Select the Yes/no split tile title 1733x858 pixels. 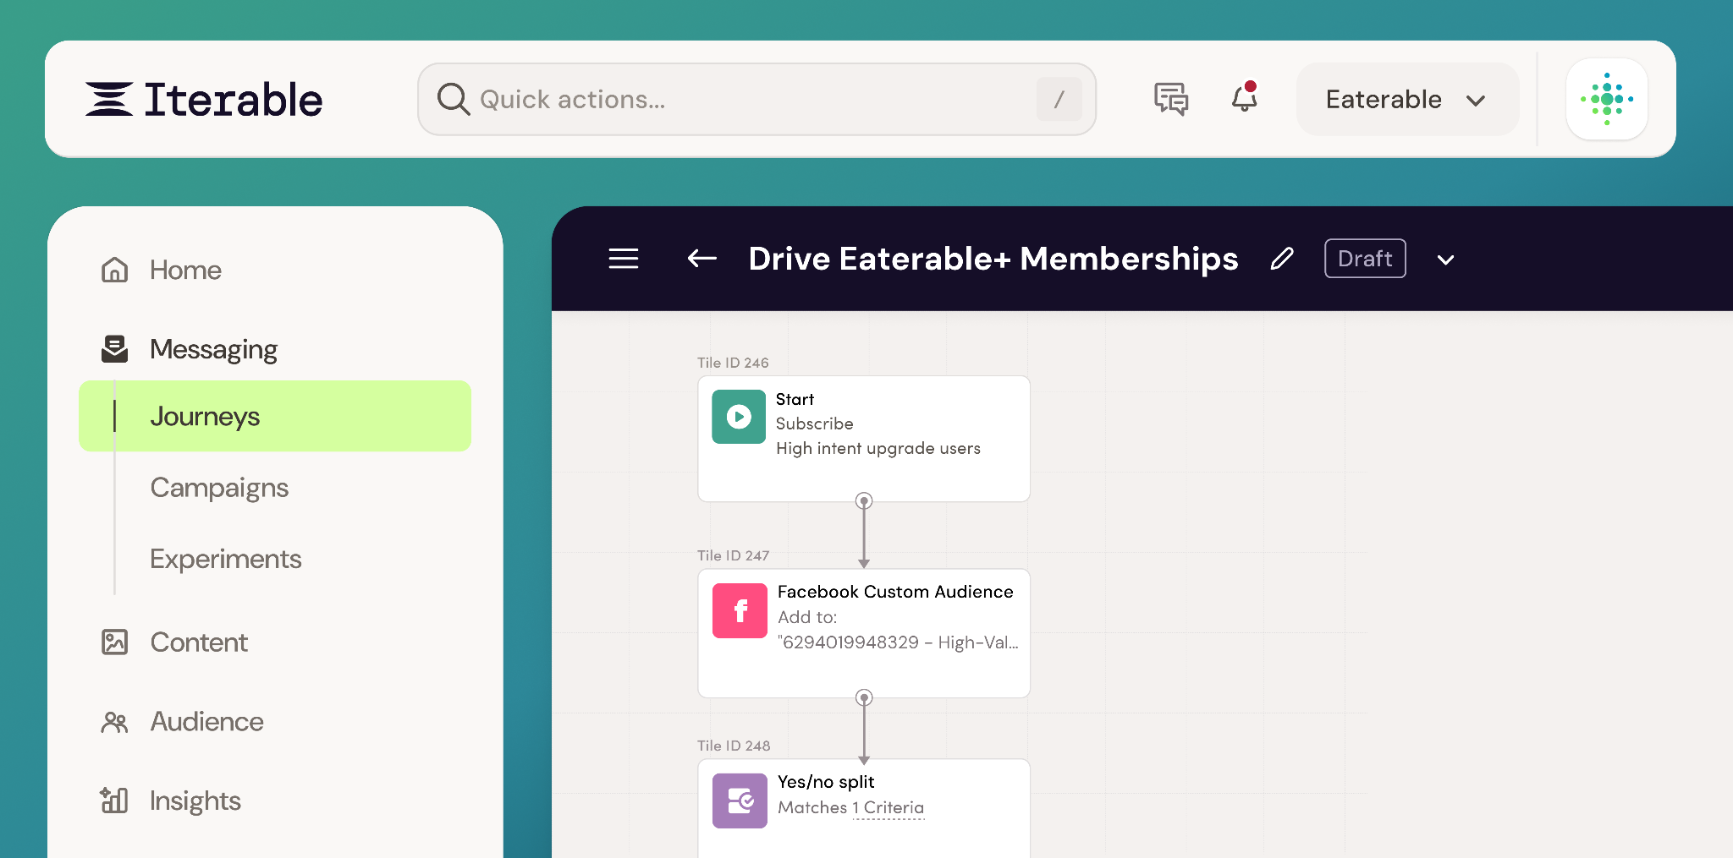pyautogui.click(x=826, y=782)
